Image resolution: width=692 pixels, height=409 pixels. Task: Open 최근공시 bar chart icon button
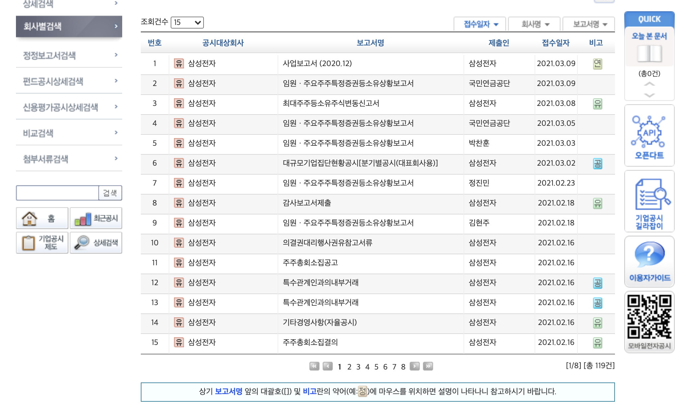coord(96,218)
